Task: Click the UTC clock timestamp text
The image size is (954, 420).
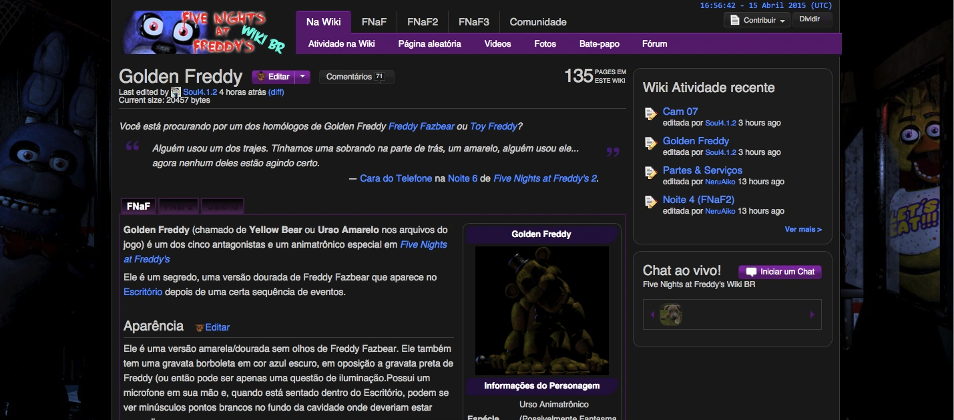Action: pos(766,5)
